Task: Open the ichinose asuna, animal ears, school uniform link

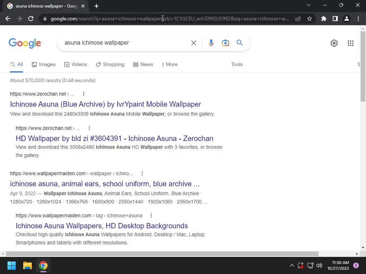Action: [x=105, y=184]
